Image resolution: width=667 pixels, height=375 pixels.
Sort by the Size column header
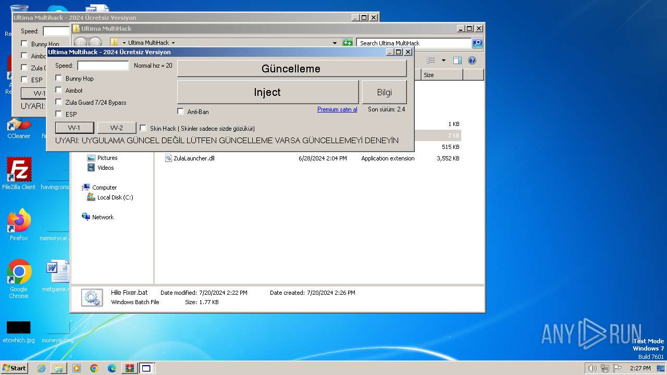441,75
